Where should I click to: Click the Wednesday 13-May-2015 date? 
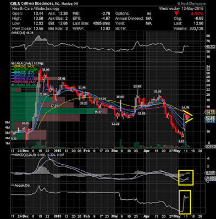[181, 9]
